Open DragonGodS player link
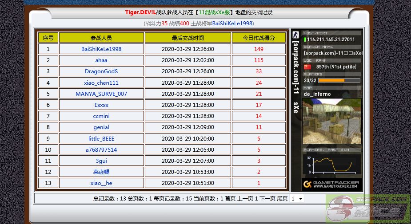411x224 pixels. pos(101,71)
